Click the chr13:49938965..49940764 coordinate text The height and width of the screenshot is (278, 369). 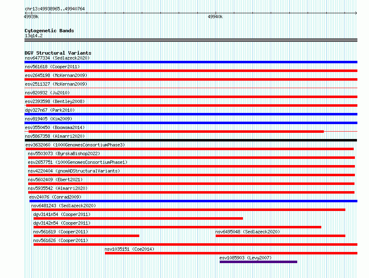tap(55, 9)
